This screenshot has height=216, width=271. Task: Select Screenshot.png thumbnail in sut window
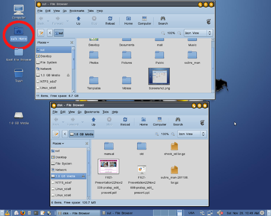pyautogui.click(x=159, y=76)
